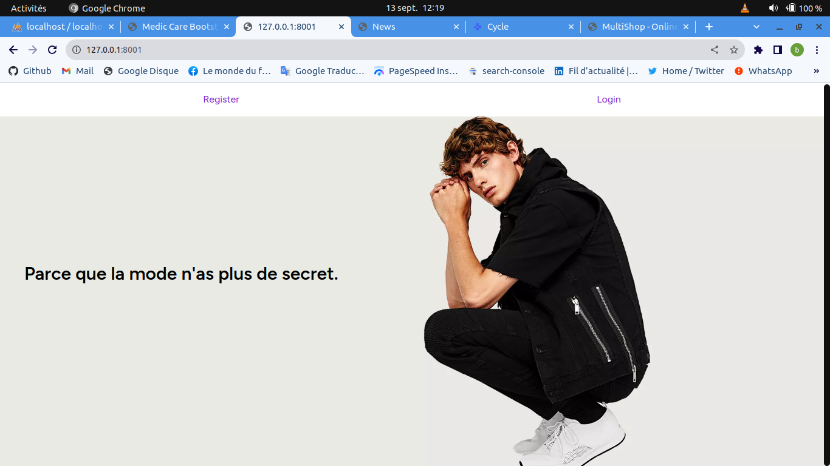The height and width of the screenshot is (466, 830).
Task: Switch to the MultiShop tab
Action: click(x=638, y=27)
